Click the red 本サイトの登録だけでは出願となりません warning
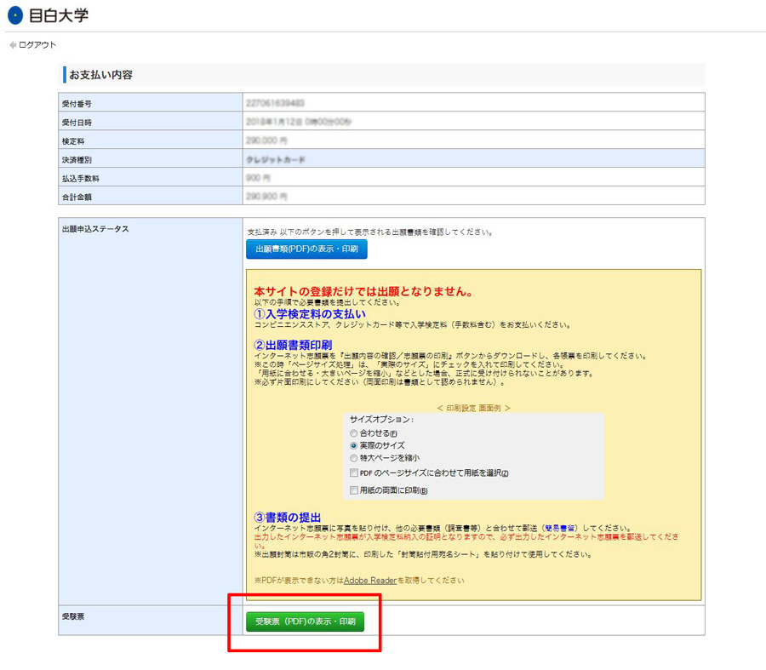 (x=364, y=292)
